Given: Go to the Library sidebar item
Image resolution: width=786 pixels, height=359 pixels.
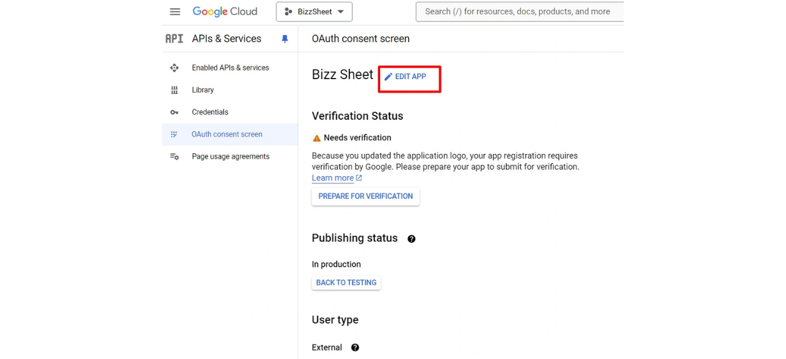Looking at the screenshot, I should point(230,90).
